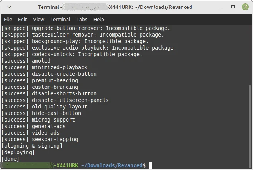Open the Tabs menu
The width and height of the screenshot is (253, 170).
point(82,20)
